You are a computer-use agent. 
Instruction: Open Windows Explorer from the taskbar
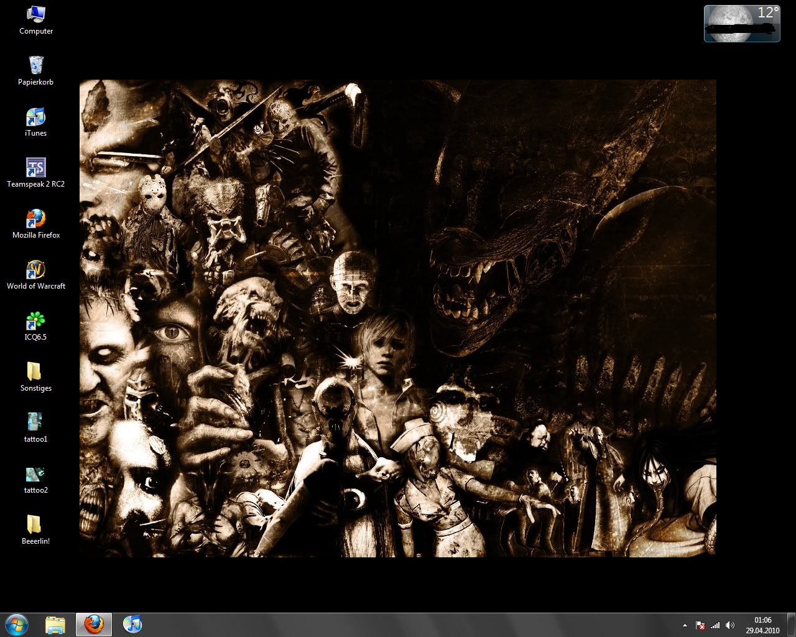coord(55,625)
